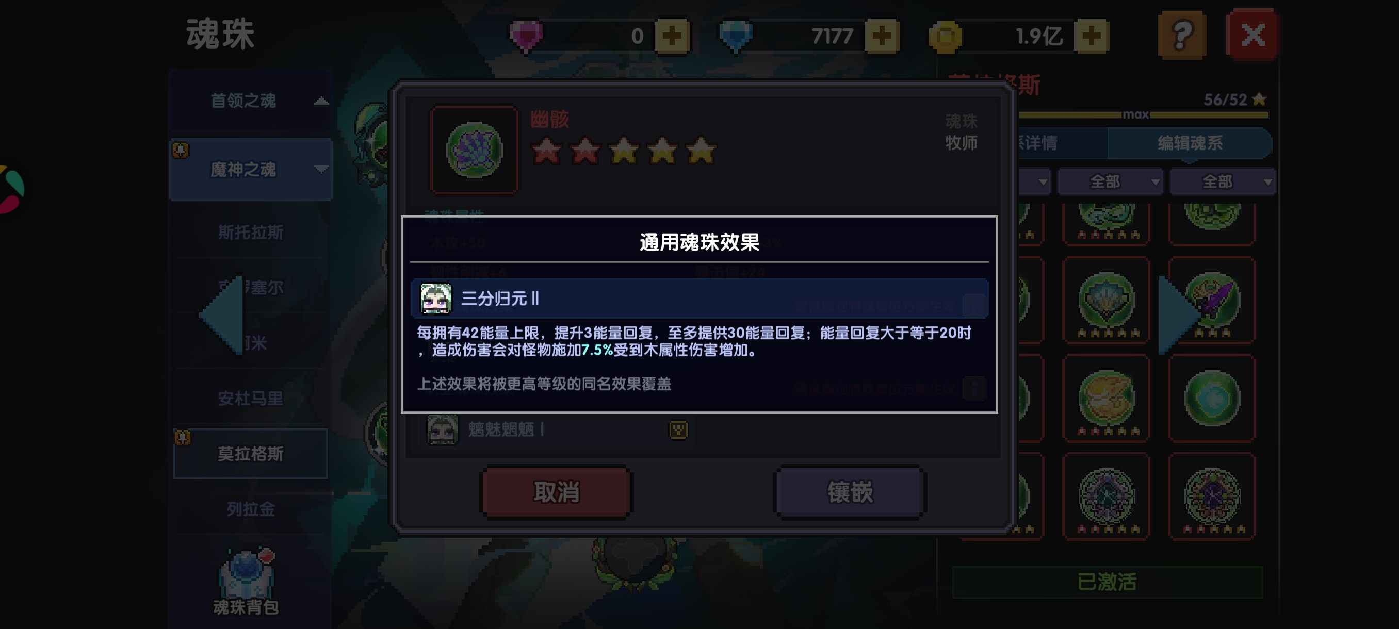The image size is (1399, 629).
Task: Click the right arrow navigation triangle
Action: 1180,315
